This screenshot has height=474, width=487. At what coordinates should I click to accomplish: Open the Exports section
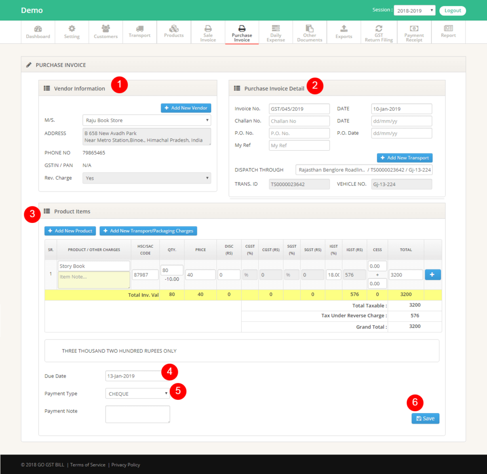click(343, 32)
